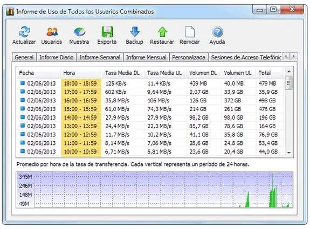Select the 16:00 - 16:59 row
This screenshot has height=229, width=310.
[x=149, y=100]
